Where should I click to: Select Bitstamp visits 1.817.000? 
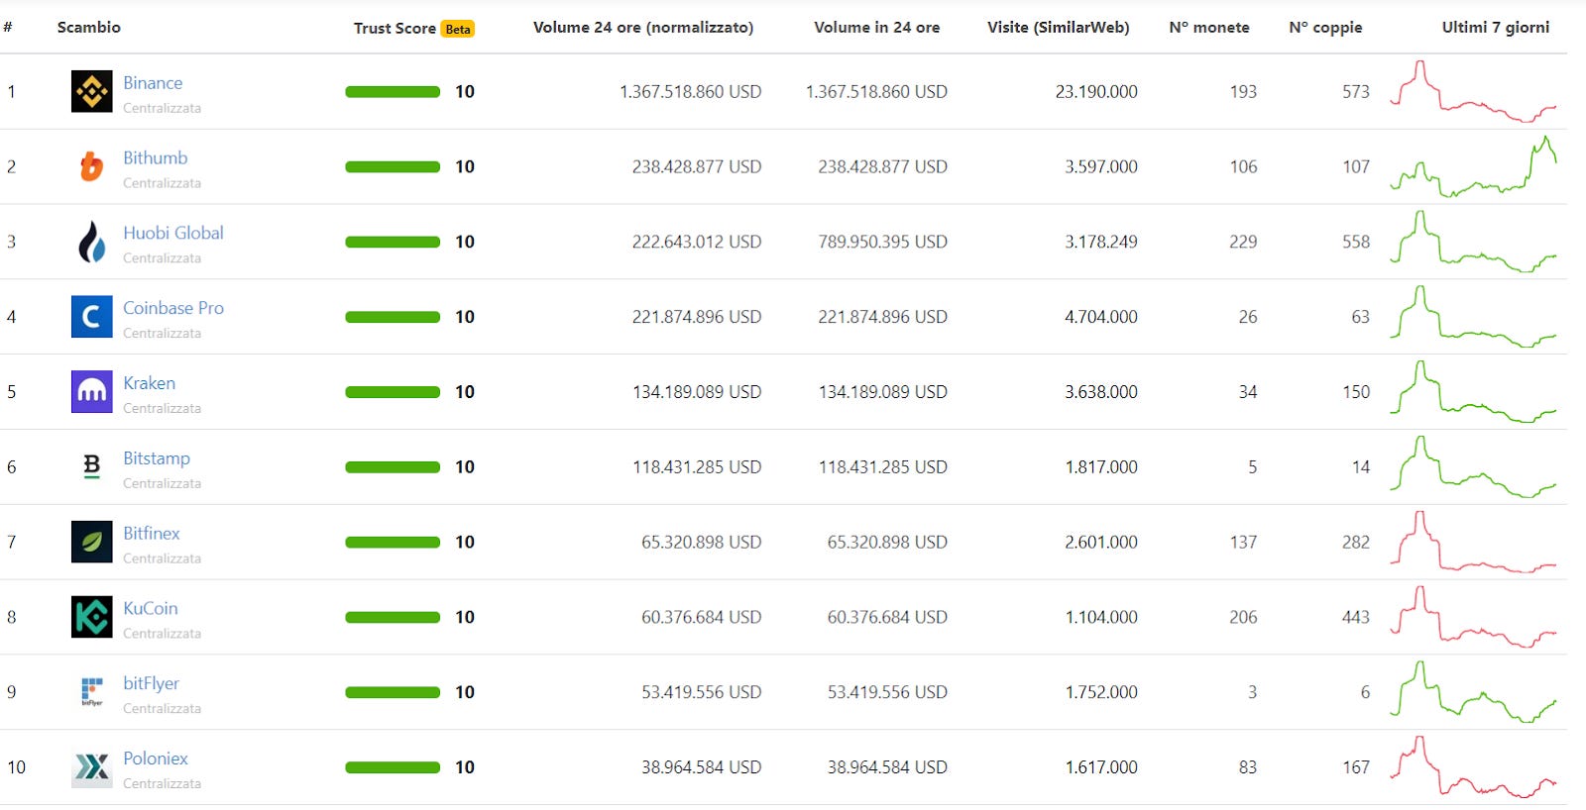(x=1101, y=466)
